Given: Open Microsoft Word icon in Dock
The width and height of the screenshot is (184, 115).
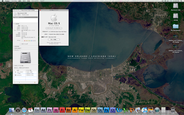Looking at the screenshot, I should 119,110.
